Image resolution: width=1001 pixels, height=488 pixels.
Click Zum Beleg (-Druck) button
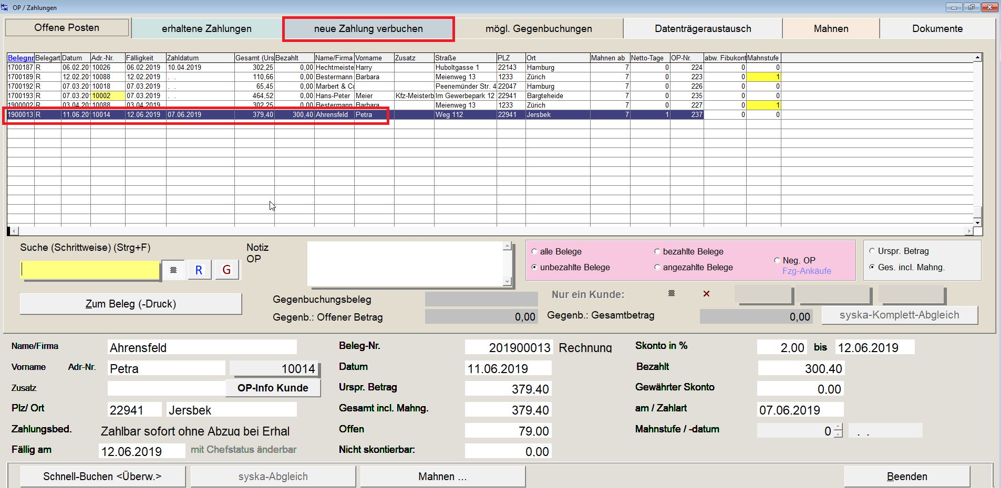(x=131, y=304)
